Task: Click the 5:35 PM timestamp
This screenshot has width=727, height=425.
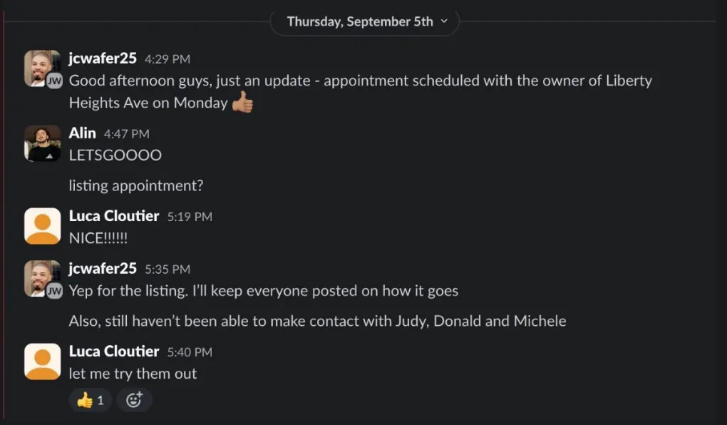Action: point(167,270)
